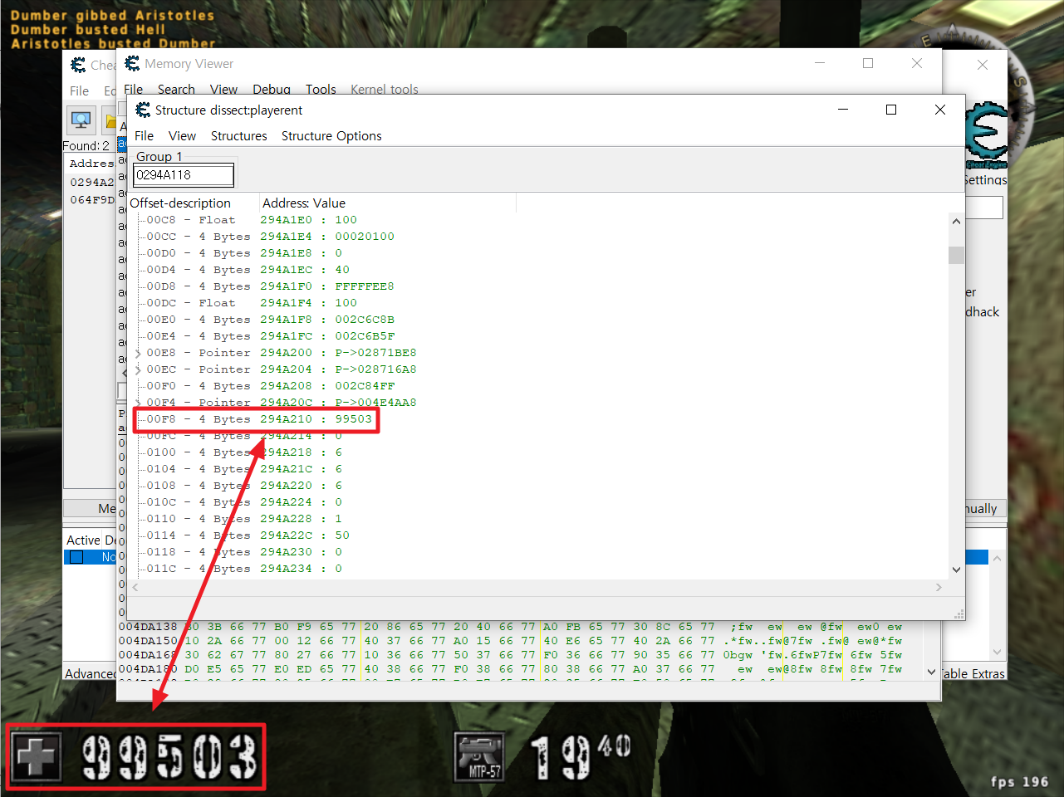Click vertical scrollbar down arrow in structure list
Viewport: 1064px width, 797px height.
[956, 570]
